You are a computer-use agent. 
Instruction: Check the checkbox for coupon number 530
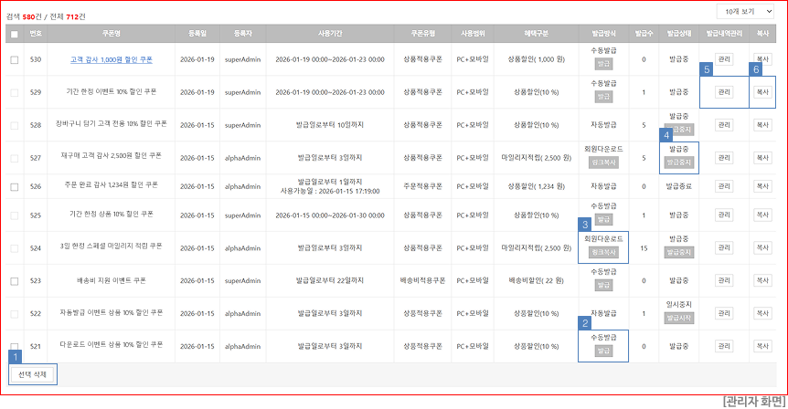(x=14, y=59)
